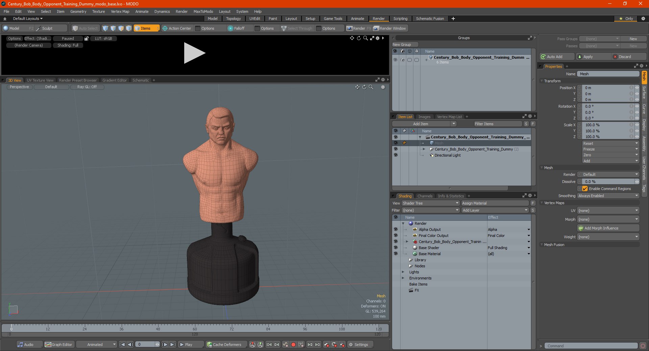The width and height of the screenshot is (649, 351).
Task: Toggle visibility eye of Base Shader
Action: point(395,248)
